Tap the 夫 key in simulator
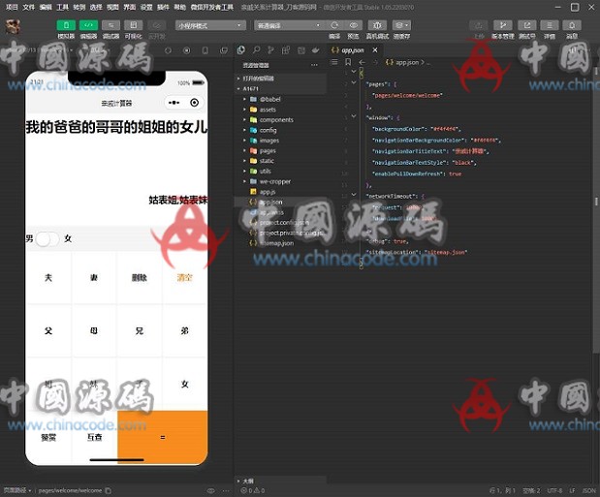The width and height of the screenshot is (600, 497). click(48, 278)
